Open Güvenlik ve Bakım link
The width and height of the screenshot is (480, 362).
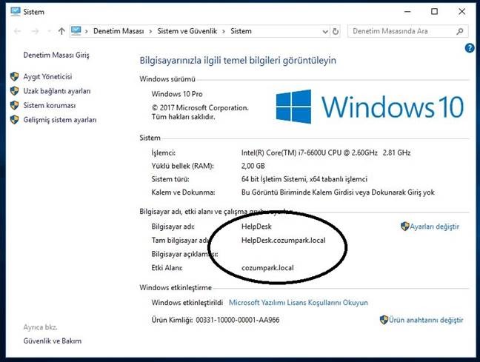point(53,341)
